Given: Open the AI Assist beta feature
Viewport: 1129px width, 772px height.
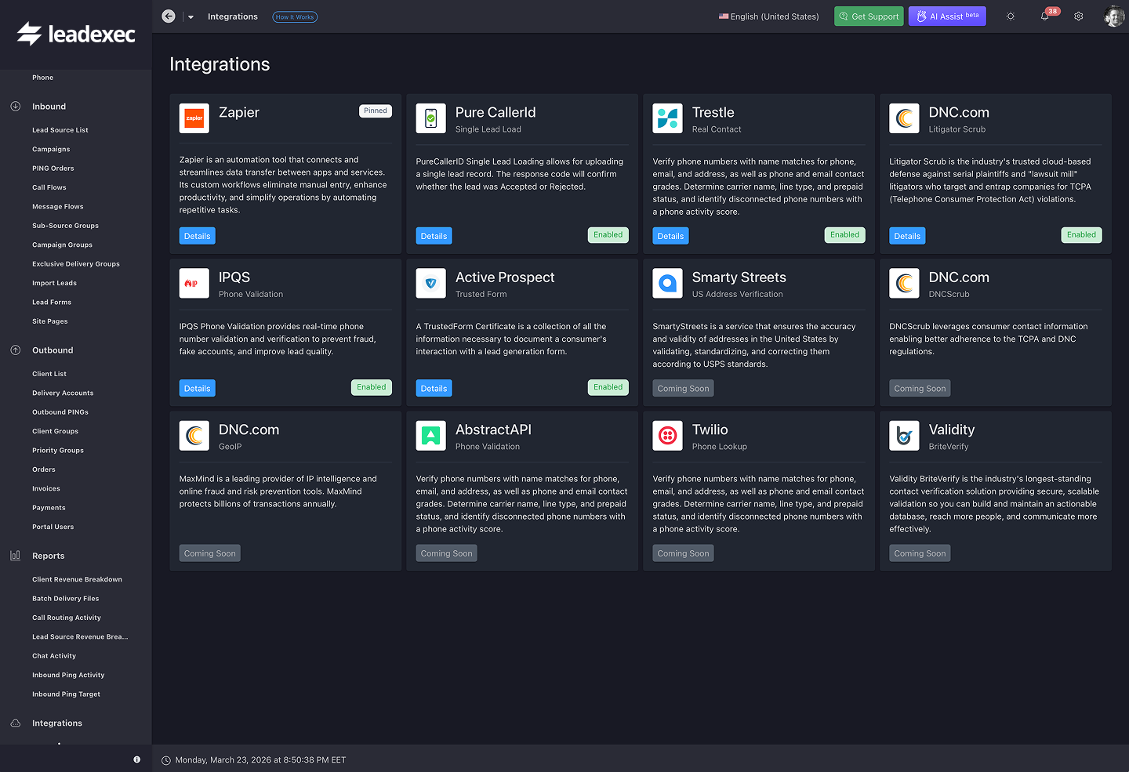Looking at the screenshot, I should coord(947,16).
